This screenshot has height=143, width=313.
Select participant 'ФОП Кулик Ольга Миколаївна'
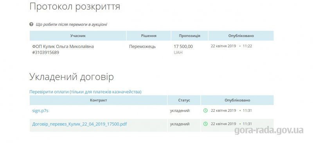(63, 46)
